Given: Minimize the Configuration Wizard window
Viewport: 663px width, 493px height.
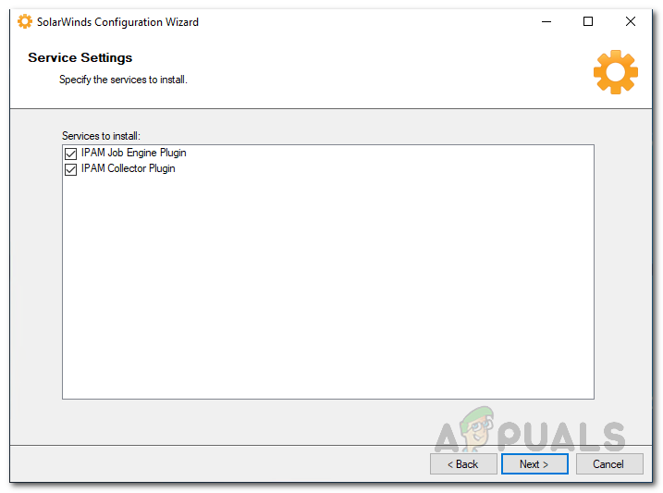Looking at the screenshot, I should [546, 21].
